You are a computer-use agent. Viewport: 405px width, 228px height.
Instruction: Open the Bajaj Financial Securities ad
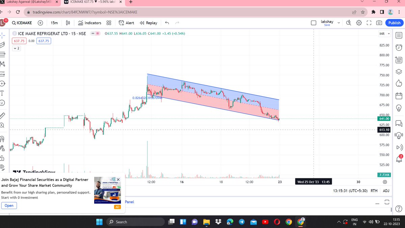click(9, 205)
